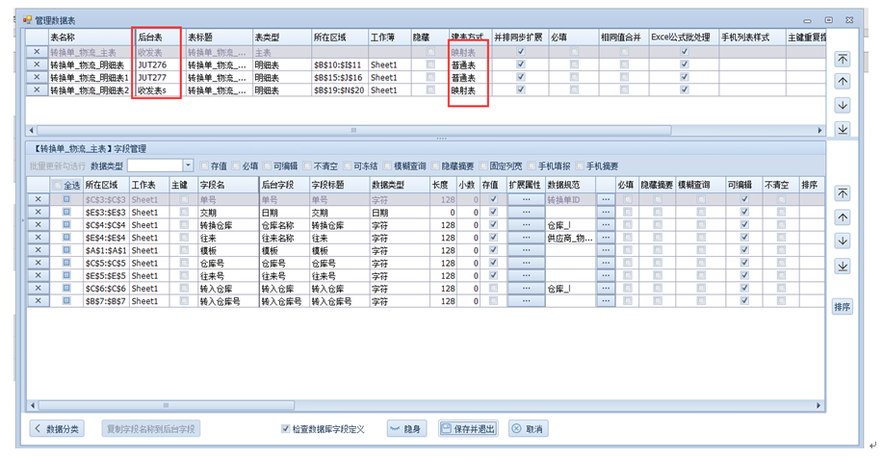Open data specification ellipsis for 供应商_物 row
The image size is (882, 458).
point(605,238)
